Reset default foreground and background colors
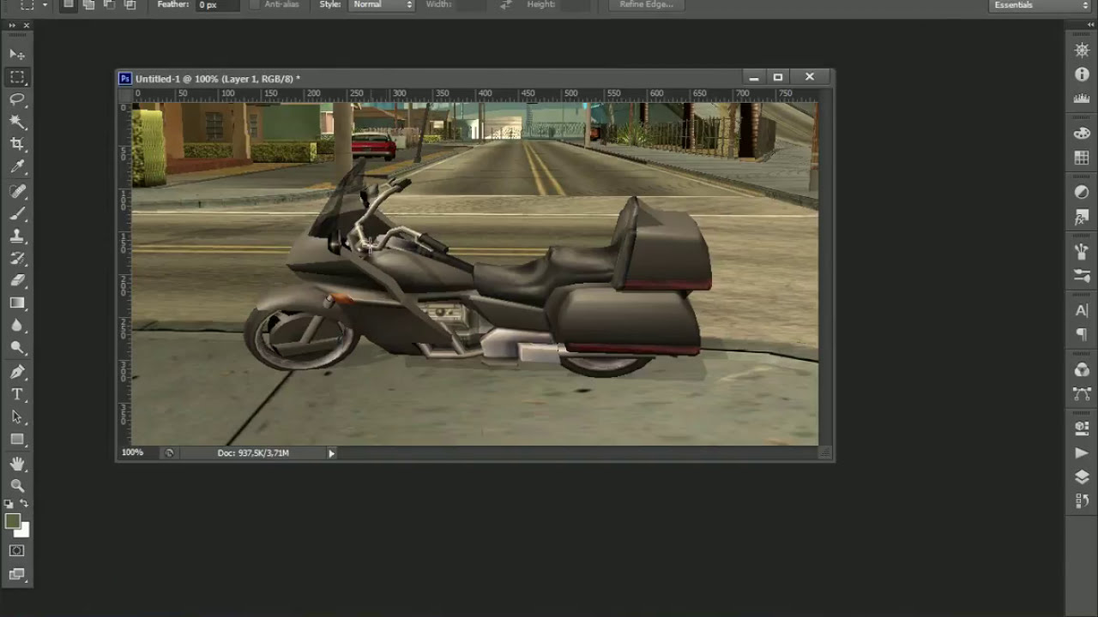 9,504
